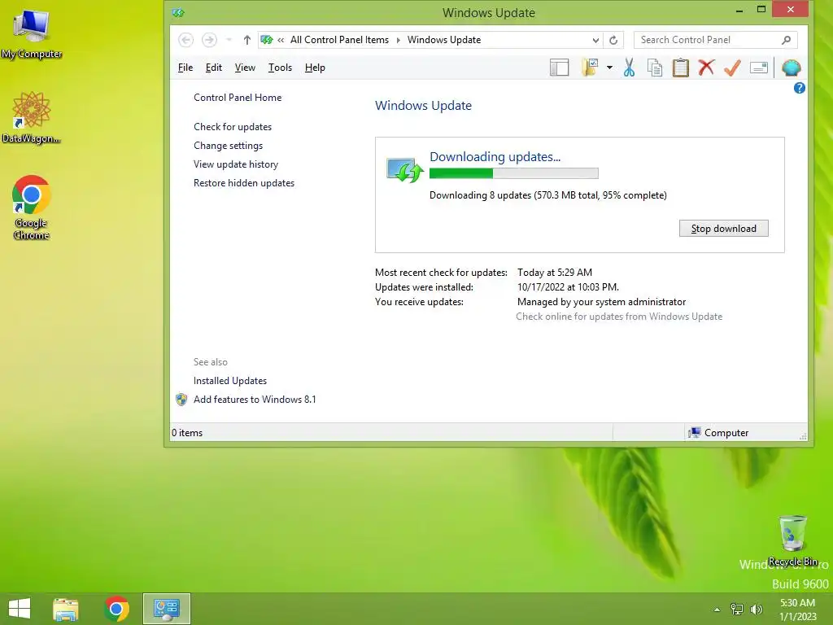
Task: Click the Copy toolbar icon
Action: [655, 68]
